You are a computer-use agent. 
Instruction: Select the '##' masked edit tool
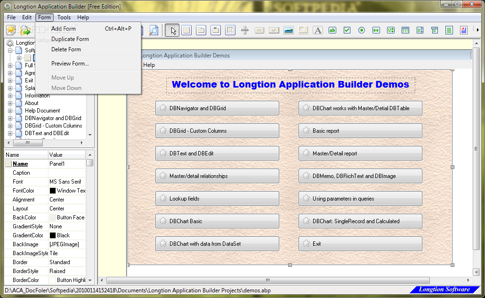point(376,30)
